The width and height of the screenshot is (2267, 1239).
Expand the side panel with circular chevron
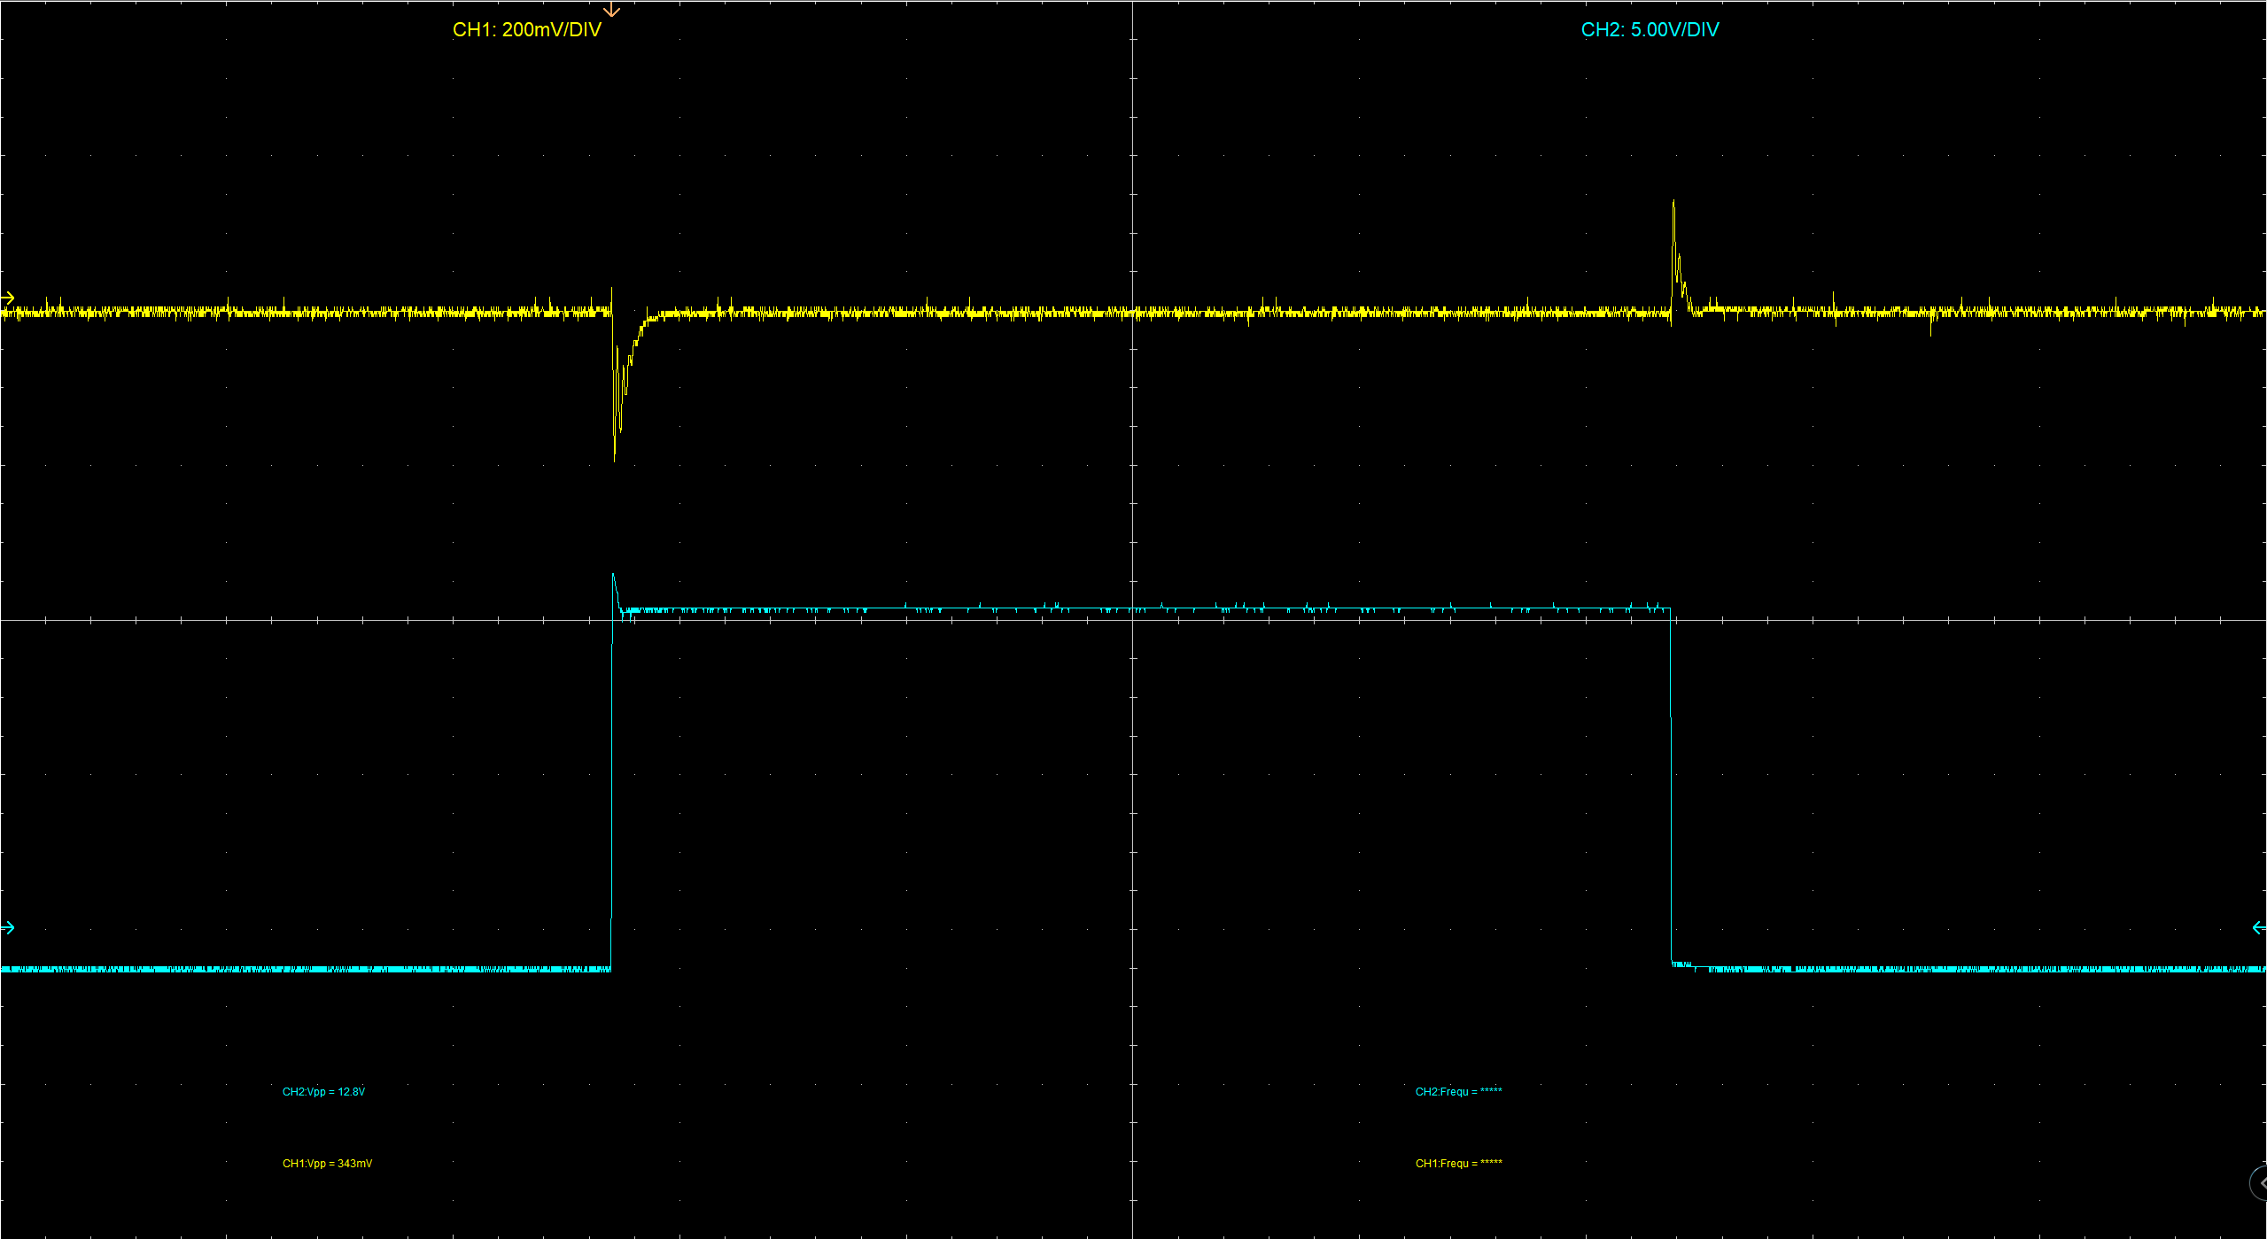click(x=2260, y=1182)
